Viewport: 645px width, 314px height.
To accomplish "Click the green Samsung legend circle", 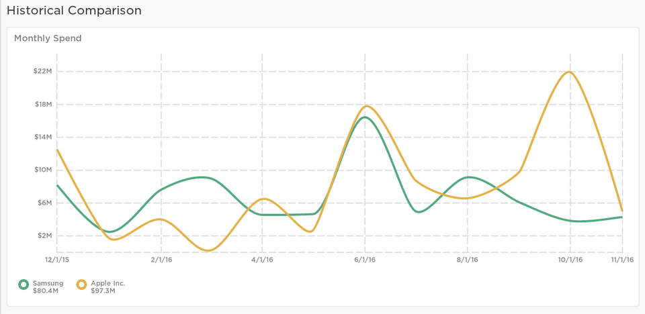I will coord(24,284).
